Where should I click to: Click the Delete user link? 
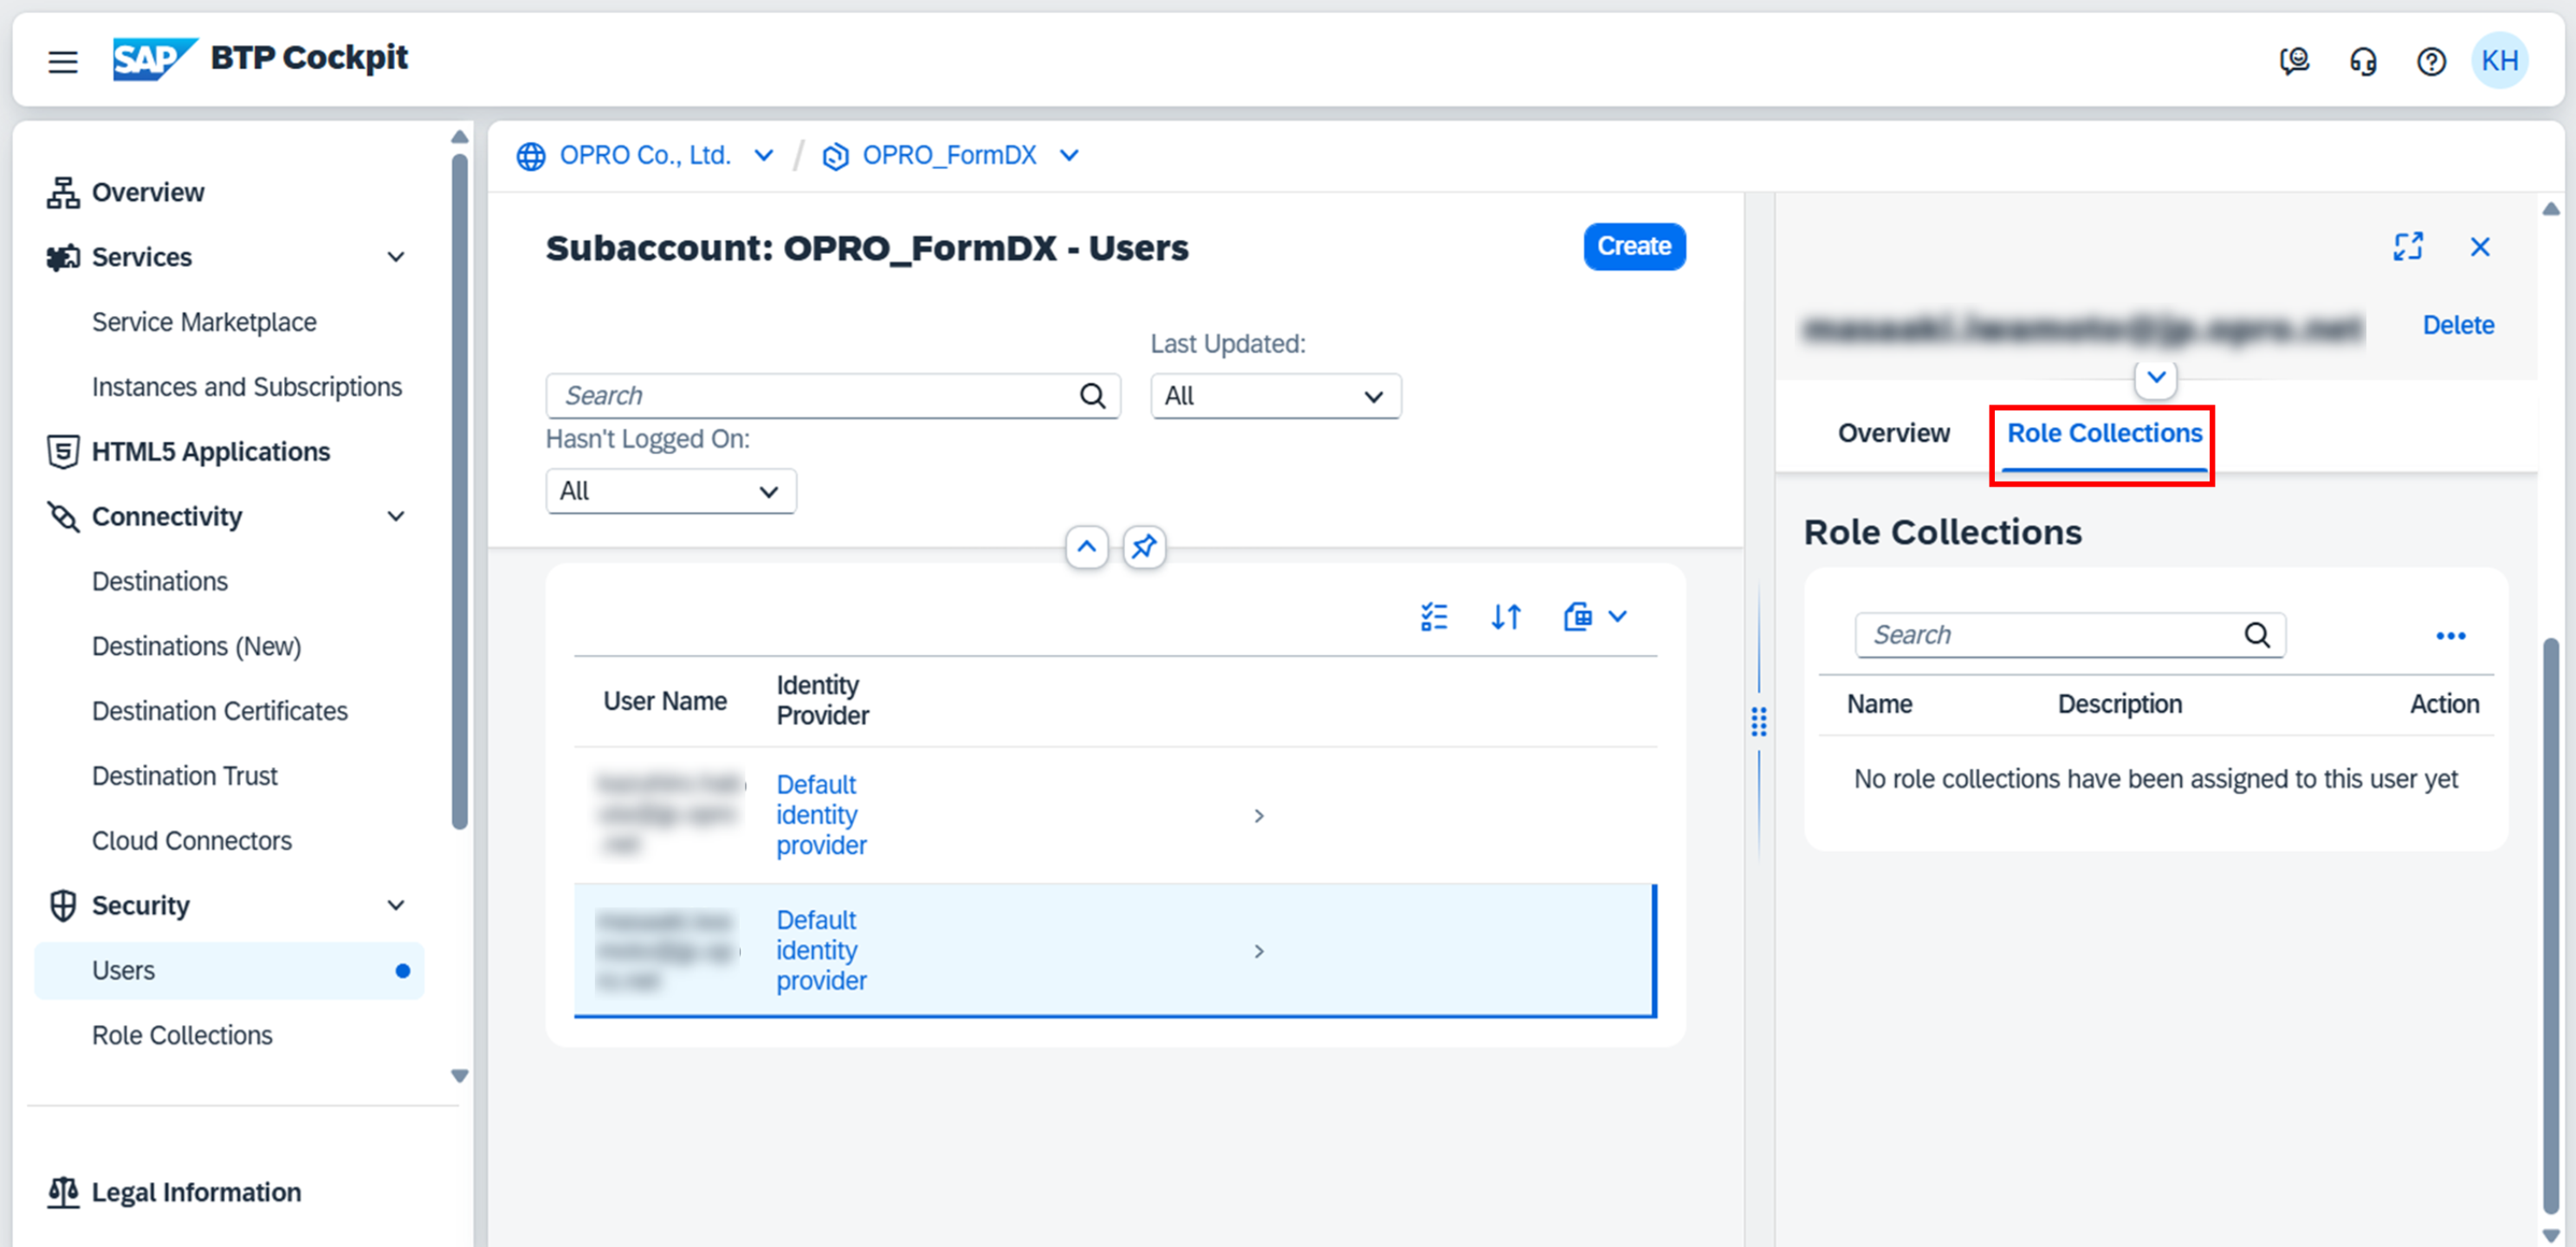point(2457,325)
